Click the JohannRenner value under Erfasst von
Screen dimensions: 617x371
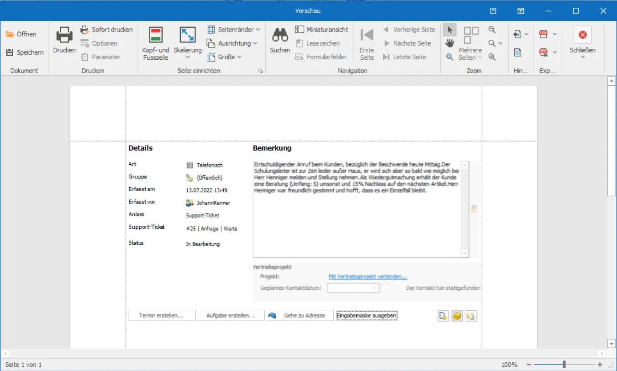pos(208,203)
